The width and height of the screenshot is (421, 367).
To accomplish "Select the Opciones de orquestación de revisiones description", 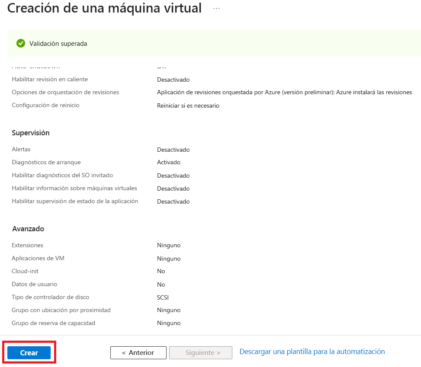I will tap(284, 92).
